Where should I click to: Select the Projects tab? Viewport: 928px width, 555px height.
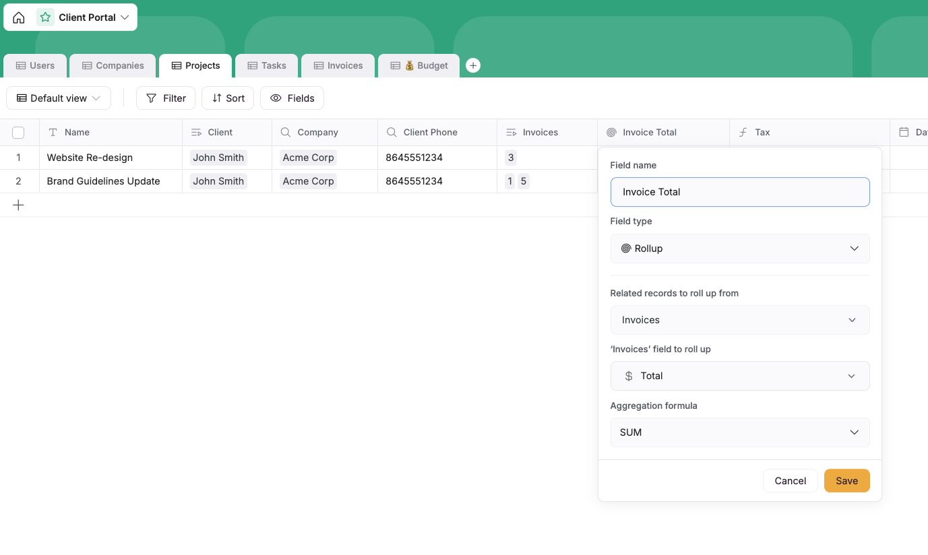195,65
